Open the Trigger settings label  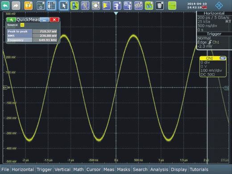click(x=214, y=34)
